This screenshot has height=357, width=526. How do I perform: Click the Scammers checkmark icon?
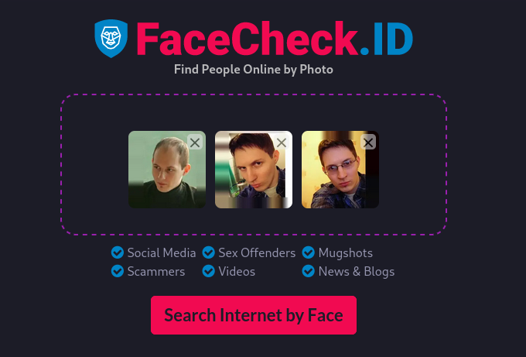(118, 271)
